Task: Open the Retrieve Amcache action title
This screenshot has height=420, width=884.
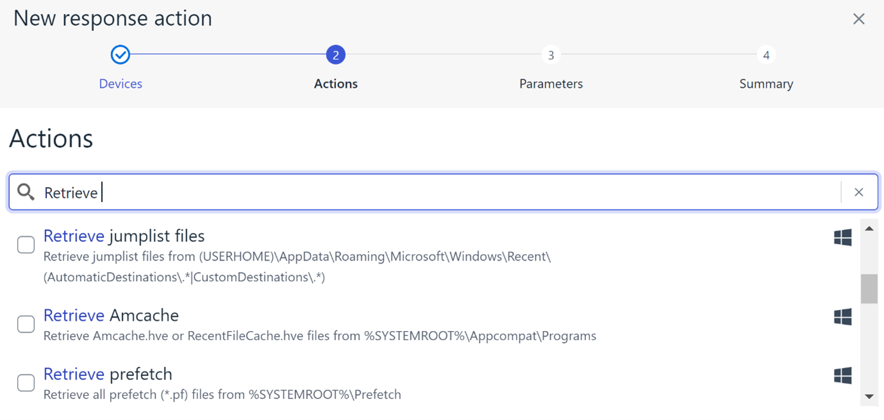Action: [x=111, y=315]
